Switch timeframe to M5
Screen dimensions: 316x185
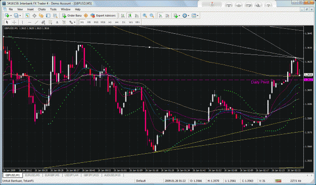tap(89, 22)
